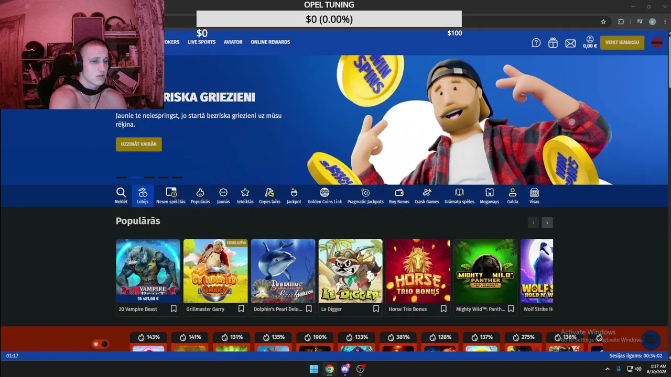Open the Meklēt search icon

click(x=121, y=195)
